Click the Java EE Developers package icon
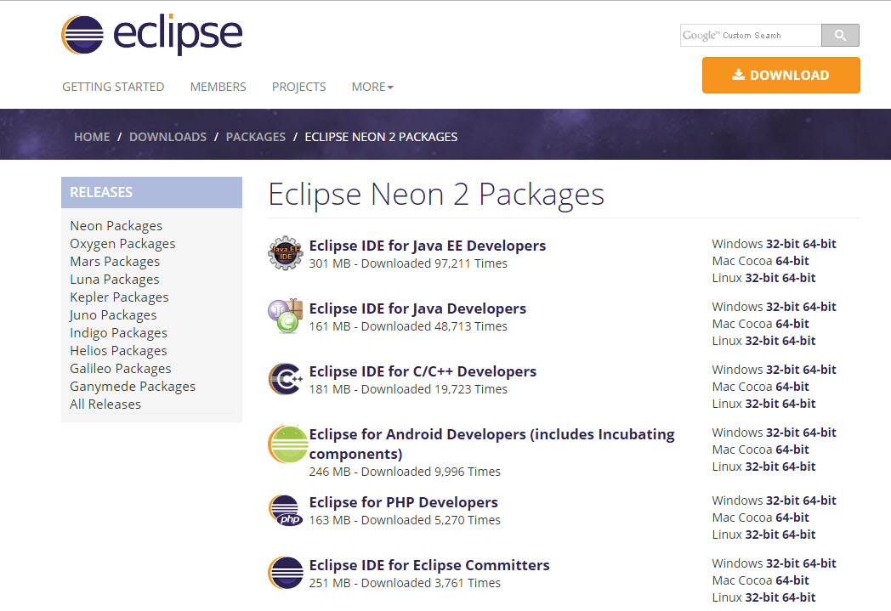 [x=285, y=254]
